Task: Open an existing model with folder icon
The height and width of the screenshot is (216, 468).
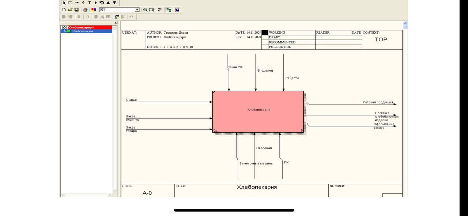Action: (70, 10)
